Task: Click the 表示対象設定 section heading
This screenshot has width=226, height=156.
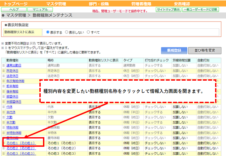Action: pos(18,25)
